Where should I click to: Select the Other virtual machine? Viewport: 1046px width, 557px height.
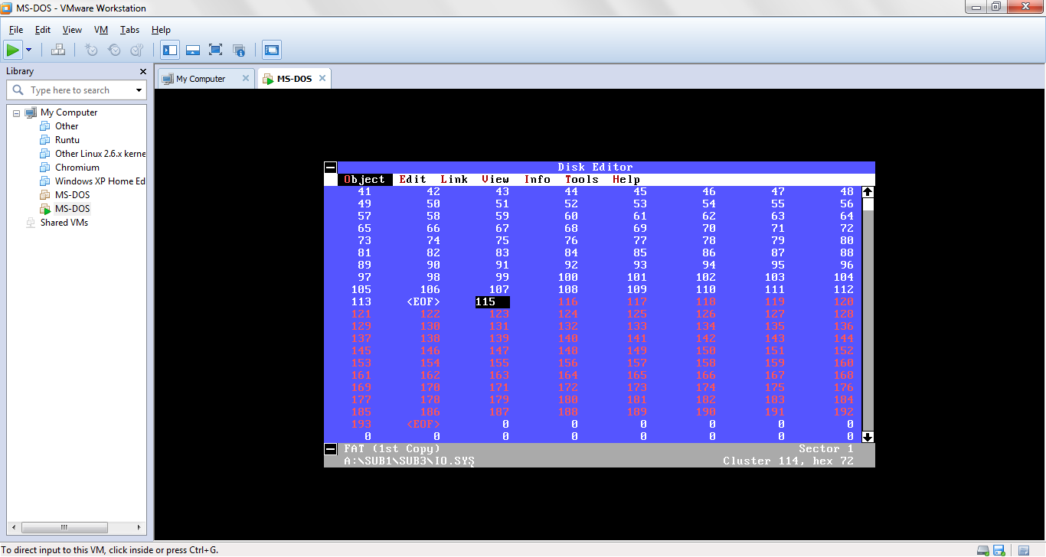tap(67, 126)
